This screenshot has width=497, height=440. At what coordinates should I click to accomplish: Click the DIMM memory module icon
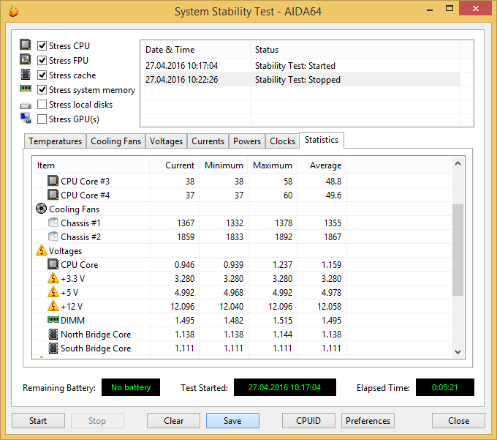pyautogui.click(x=53, y=319)
